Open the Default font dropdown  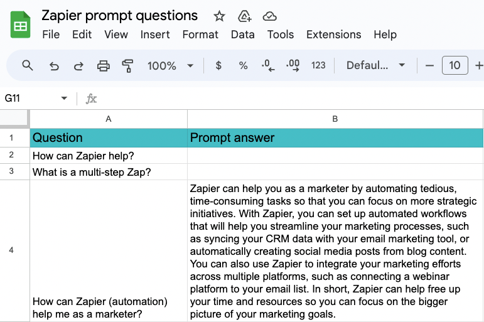(x=375, y=65)
